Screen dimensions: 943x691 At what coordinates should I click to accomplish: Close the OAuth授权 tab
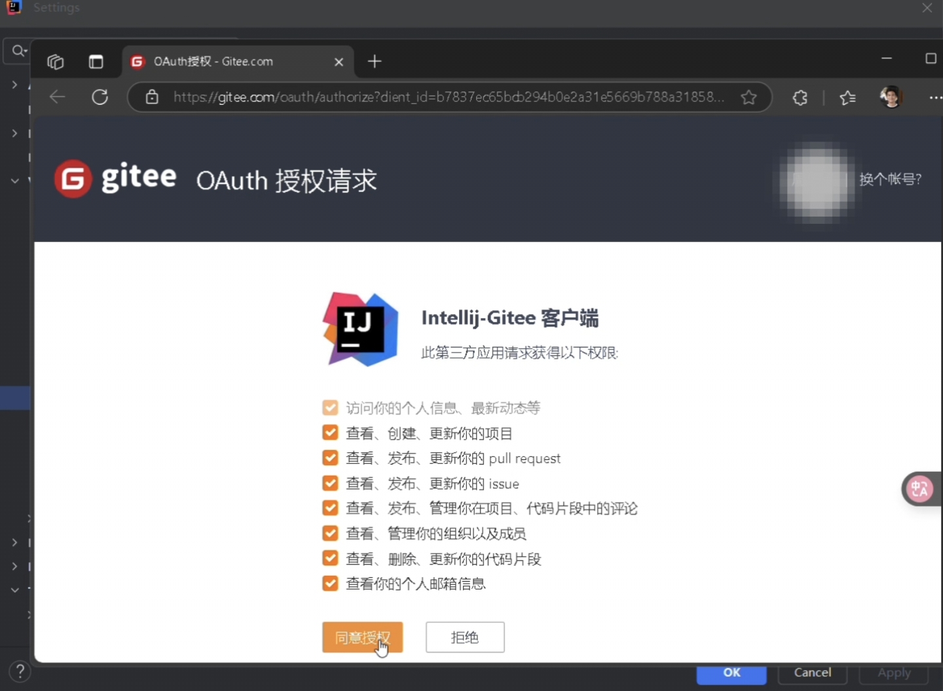339,62
